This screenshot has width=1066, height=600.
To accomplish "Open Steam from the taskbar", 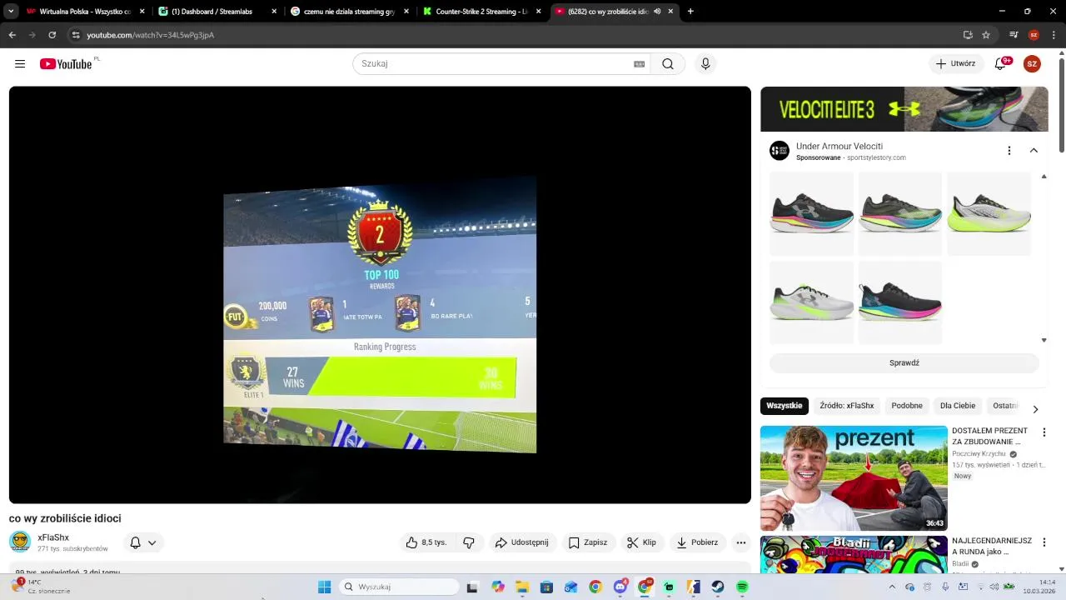I will point(717,587).
